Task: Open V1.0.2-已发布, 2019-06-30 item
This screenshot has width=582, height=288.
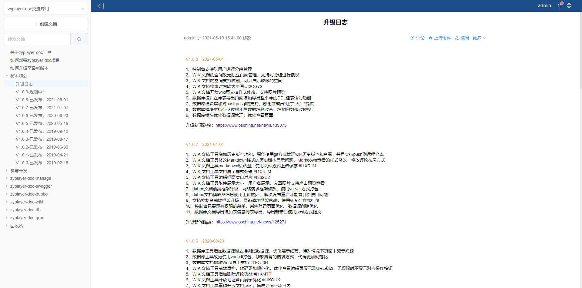Action: (42, 147)
